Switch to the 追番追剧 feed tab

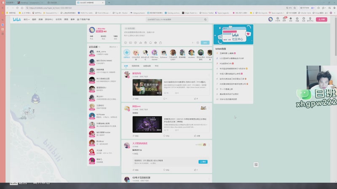pos(147,66)
